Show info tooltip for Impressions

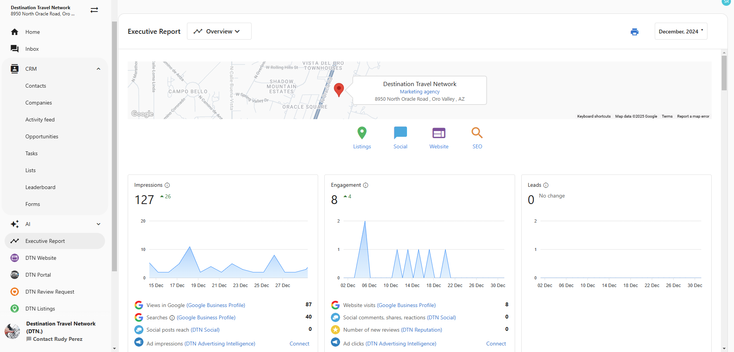[167, 185]
